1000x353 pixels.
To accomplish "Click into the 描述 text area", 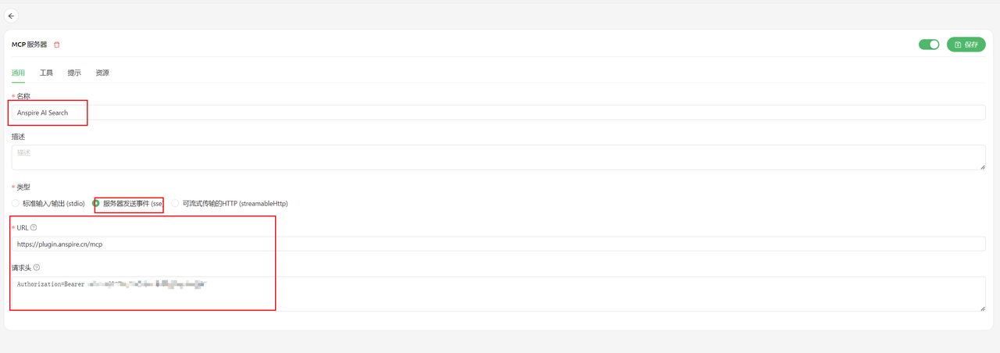I will pyautogui.click(x=498, y=157).
